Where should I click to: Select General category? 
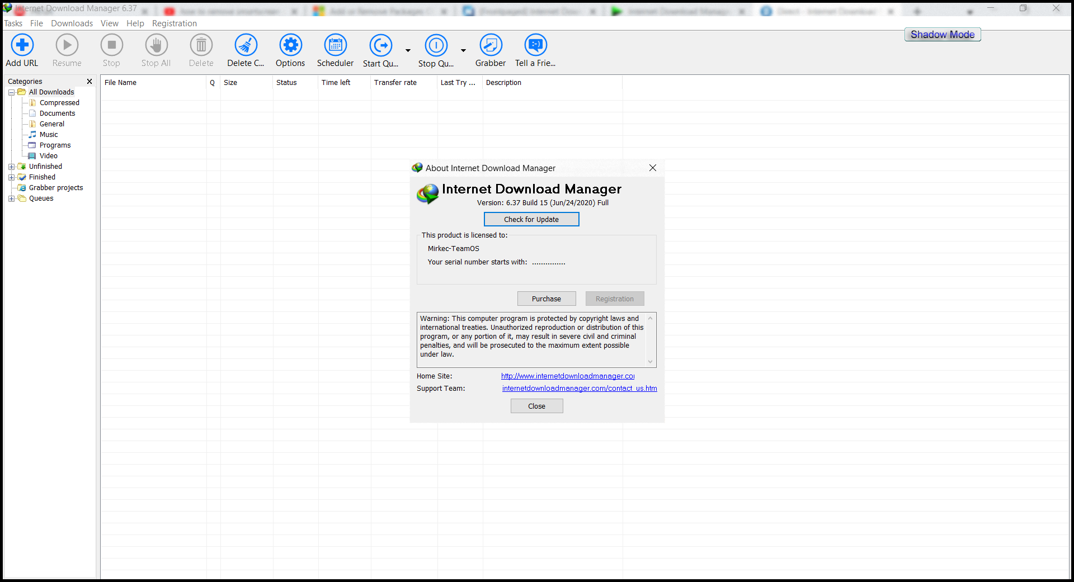click(52, 124)
